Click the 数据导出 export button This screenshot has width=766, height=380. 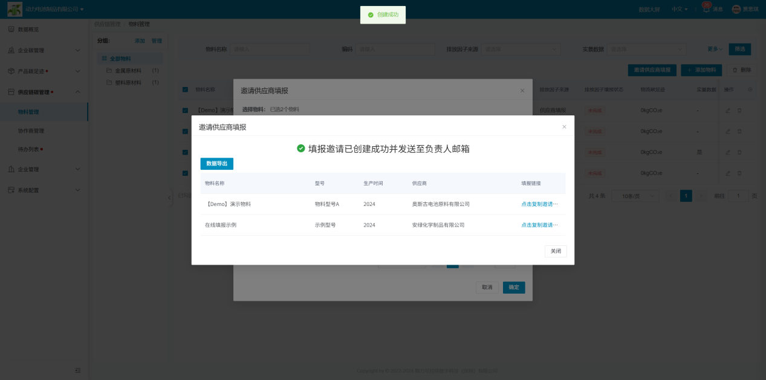pyautogui.click(x=216, y=164)
